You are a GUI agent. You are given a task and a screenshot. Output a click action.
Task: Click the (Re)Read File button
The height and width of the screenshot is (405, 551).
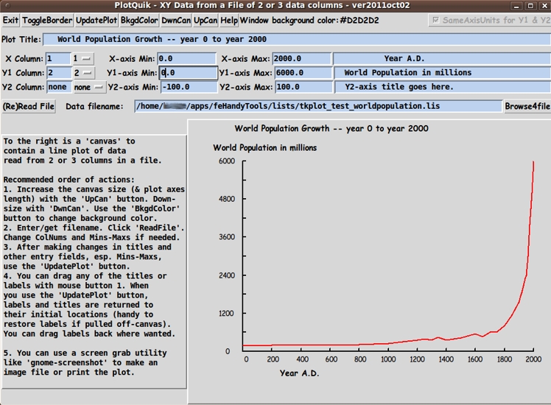[29, 106]
